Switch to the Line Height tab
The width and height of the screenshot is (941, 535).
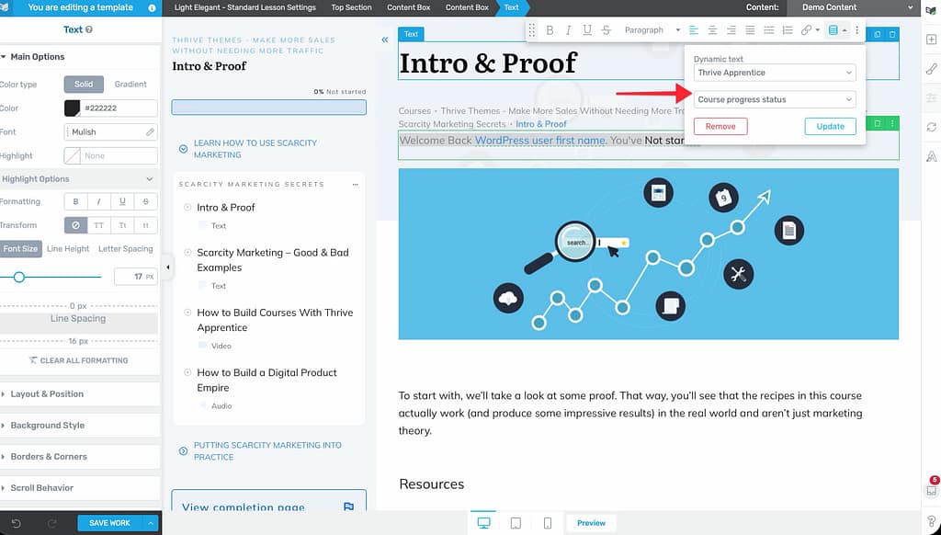click(x=68, y=249)
